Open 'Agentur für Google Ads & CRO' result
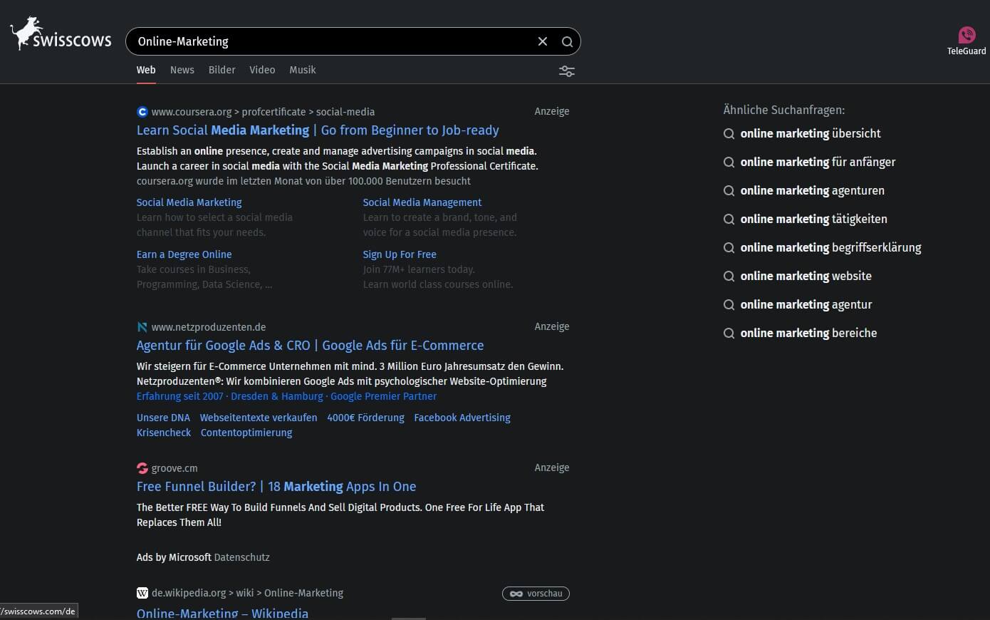The width and height of the screenshot is (990, 620). [310, 346]
